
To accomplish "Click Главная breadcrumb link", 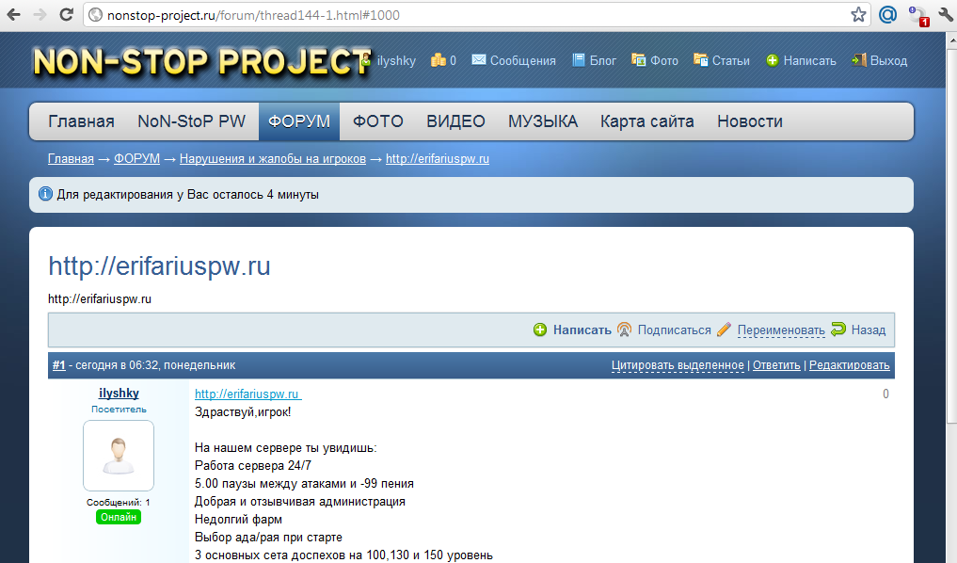I will (x=71, y=159).
